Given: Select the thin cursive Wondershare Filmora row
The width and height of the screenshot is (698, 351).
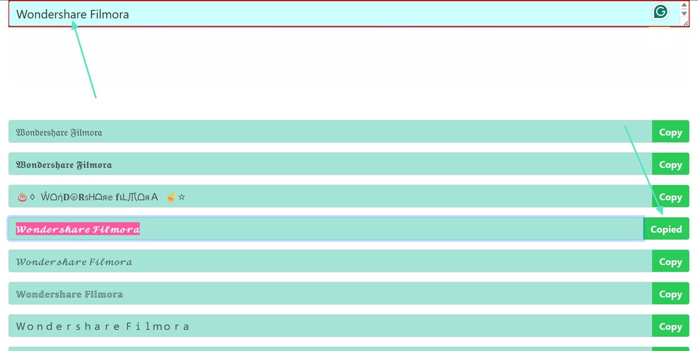Looking at the screenshot, I should point(330,261).
